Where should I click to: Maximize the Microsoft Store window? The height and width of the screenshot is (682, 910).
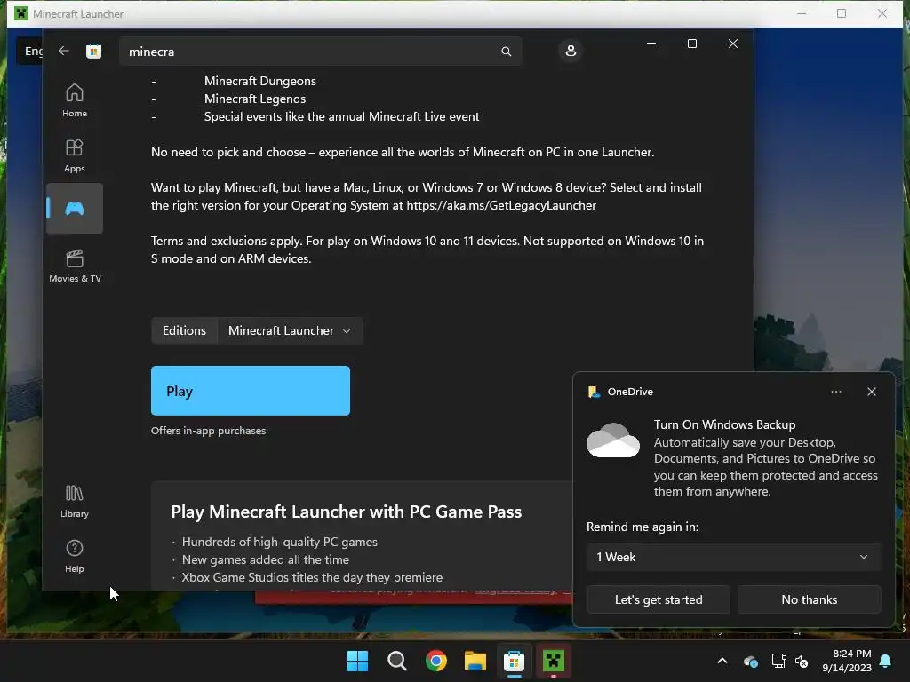point(691,44)
